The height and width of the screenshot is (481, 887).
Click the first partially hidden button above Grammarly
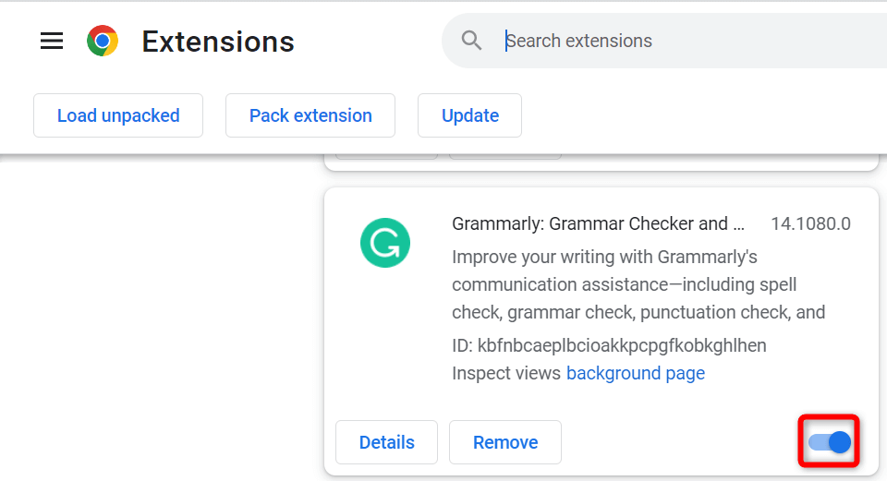tap(385, 156)
